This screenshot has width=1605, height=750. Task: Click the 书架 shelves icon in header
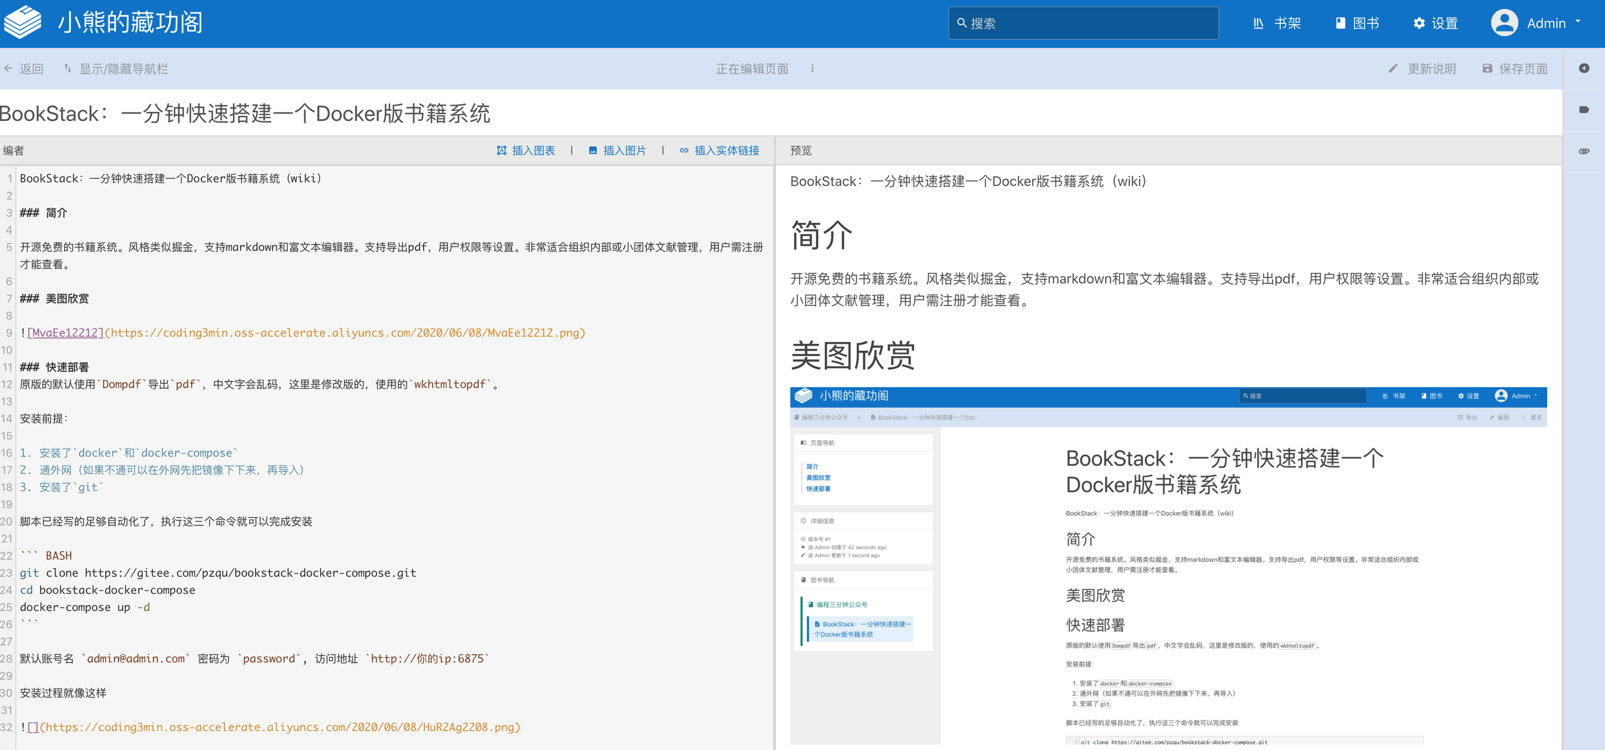coord(1258,24)
